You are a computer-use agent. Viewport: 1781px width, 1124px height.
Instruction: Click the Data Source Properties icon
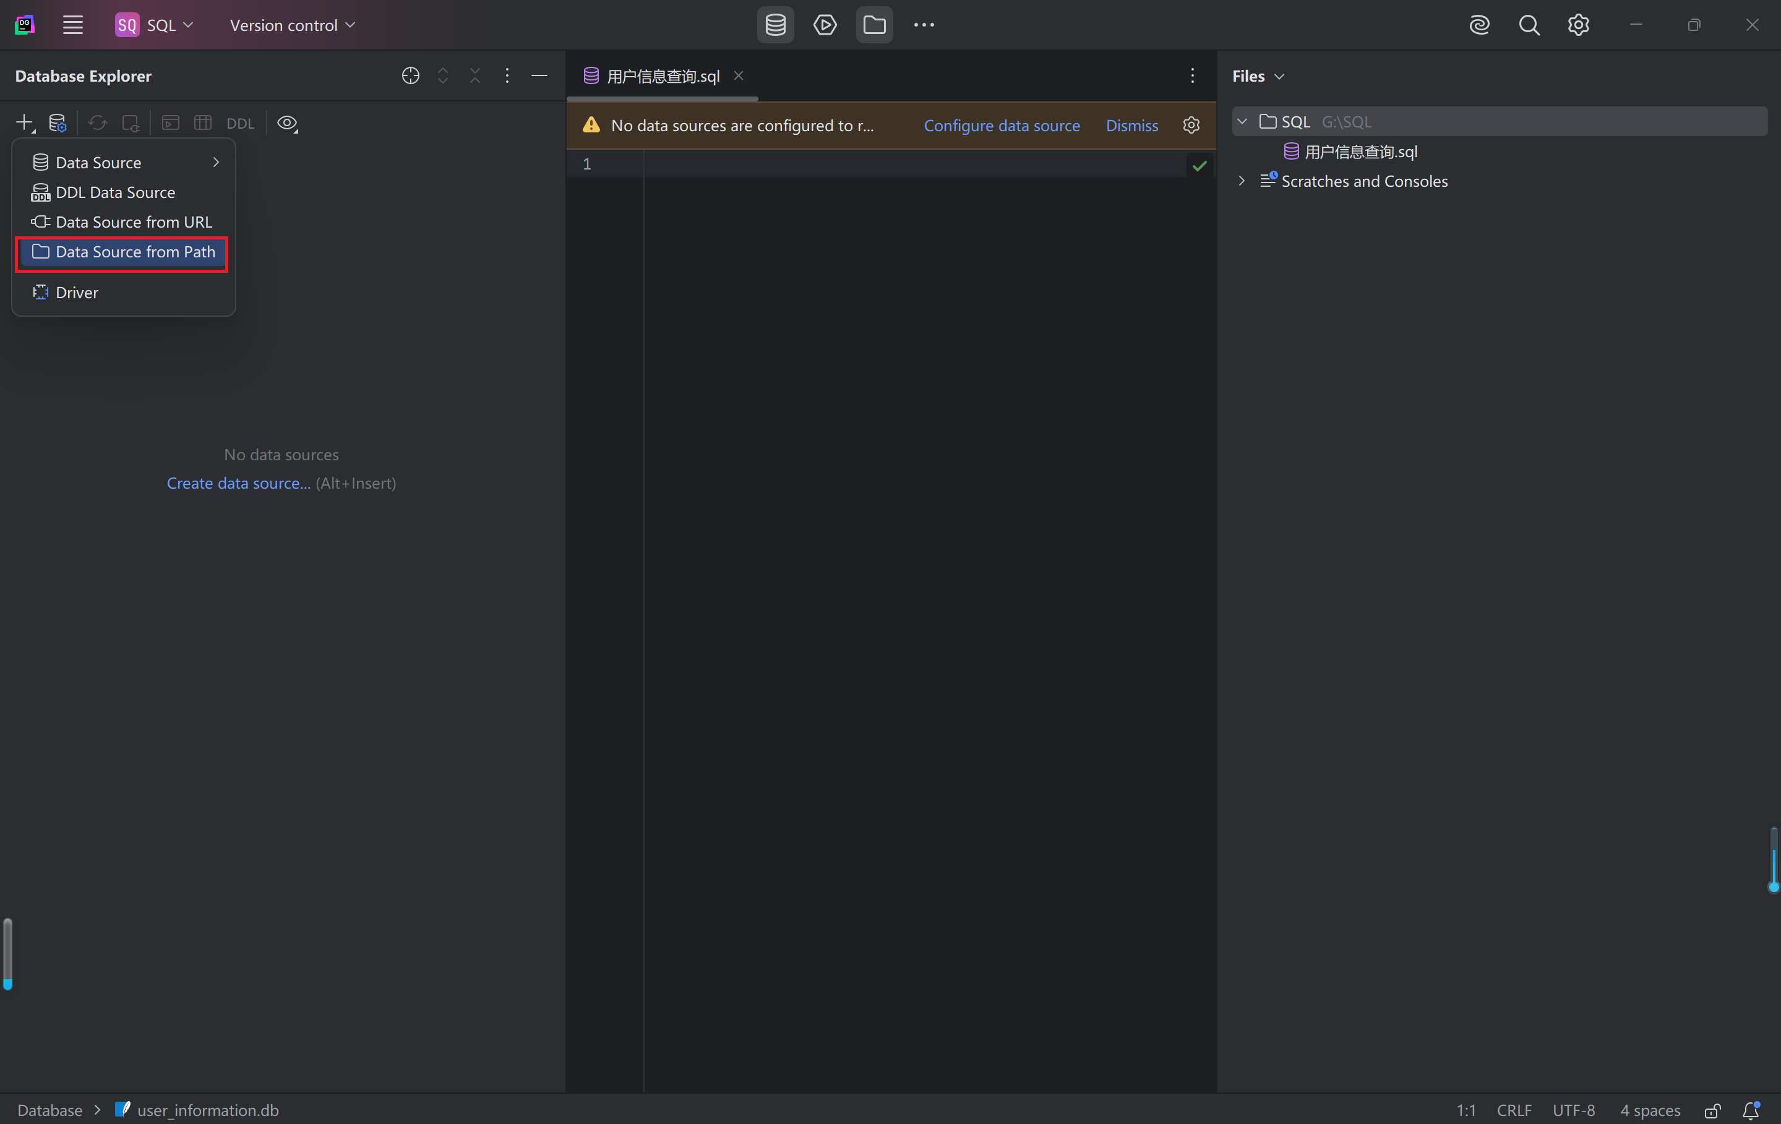[x=57, y=122]
